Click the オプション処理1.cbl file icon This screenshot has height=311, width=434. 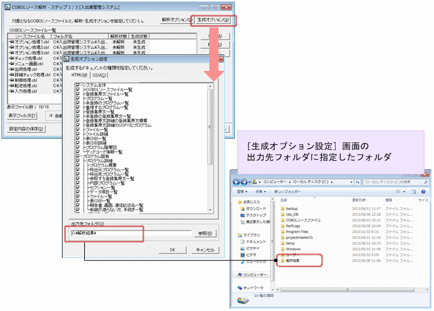point(11,42)
